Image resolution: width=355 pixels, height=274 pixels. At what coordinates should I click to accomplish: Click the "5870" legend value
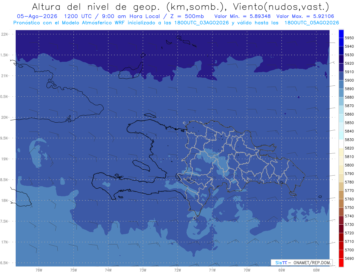point(349,106)
